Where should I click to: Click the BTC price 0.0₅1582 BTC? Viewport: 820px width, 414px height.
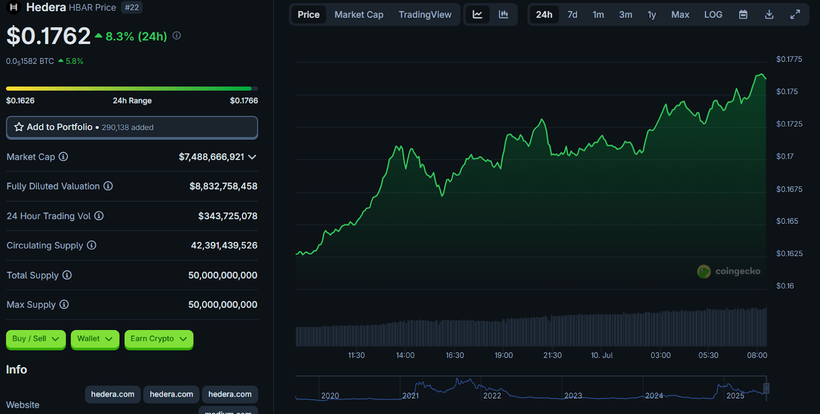(30, 61)
